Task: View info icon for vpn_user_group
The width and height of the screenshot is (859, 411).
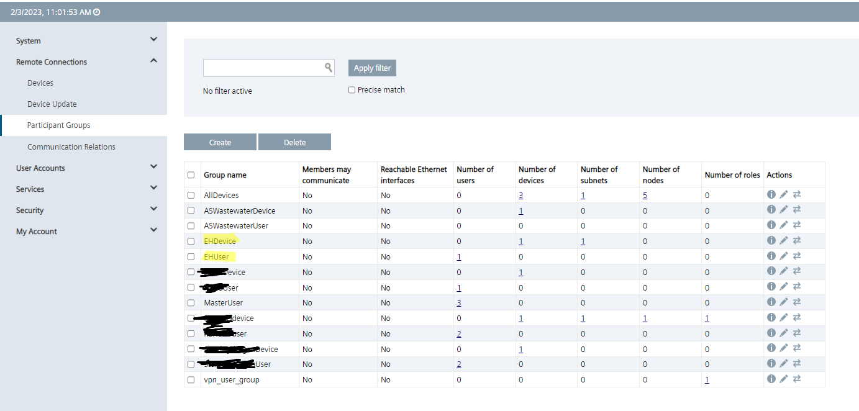Action: [771, 379]
